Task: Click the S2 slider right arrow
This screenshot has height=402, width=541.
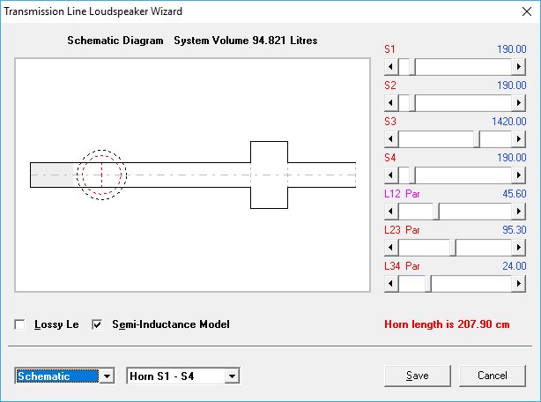Action: [519, 103]
